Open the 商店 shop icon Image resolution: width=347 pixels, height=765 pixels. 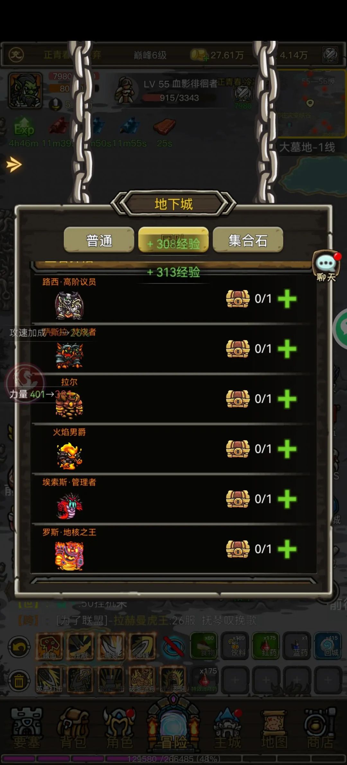point(320,728)
